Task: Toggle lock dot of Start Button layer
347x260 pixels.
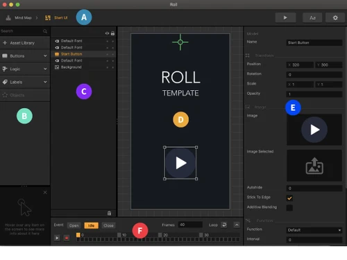Action: pos(113,54)
